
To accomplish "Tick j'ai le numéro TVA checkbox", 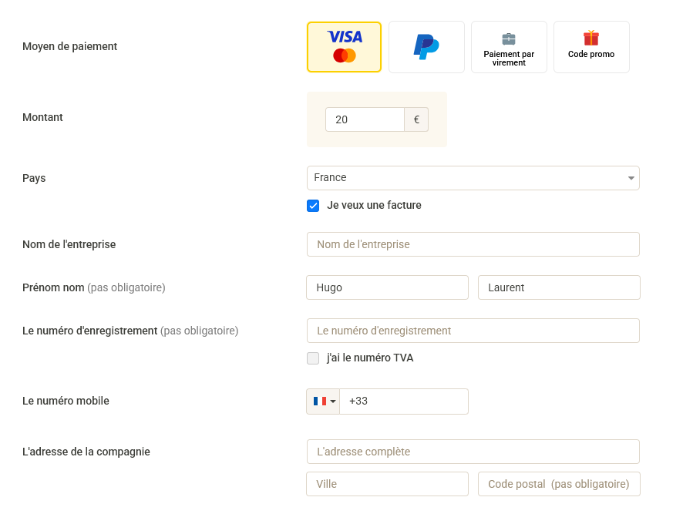I will point(313,358).
